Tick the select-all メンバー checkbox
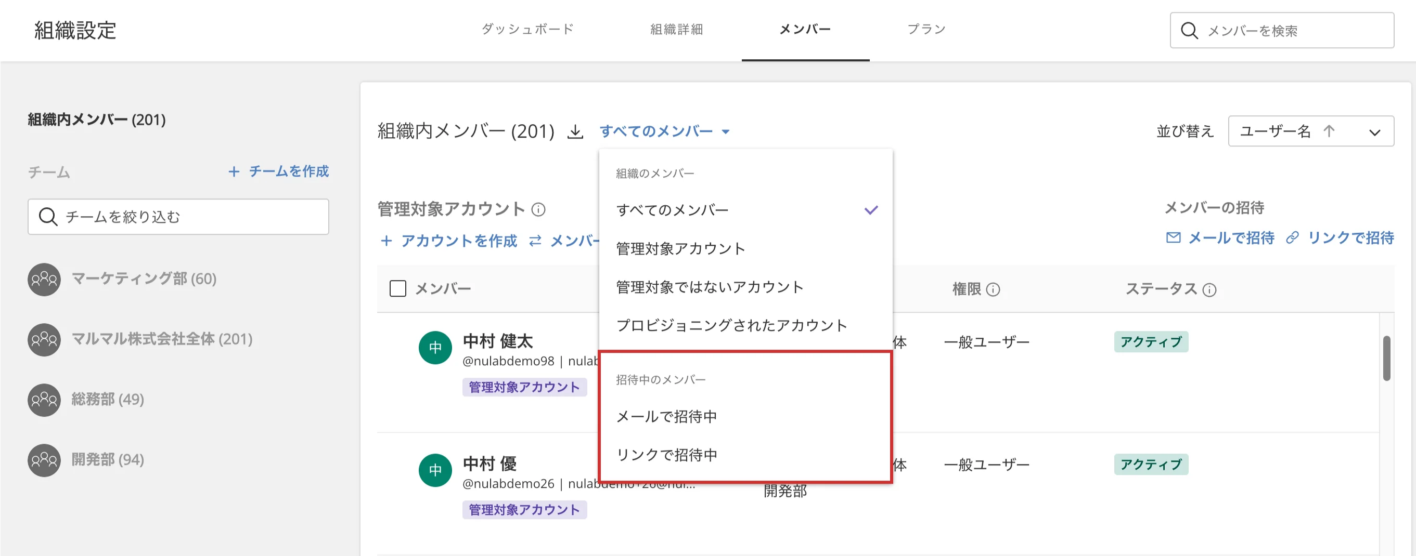The image size is (1416, 556). coord(398,289)
